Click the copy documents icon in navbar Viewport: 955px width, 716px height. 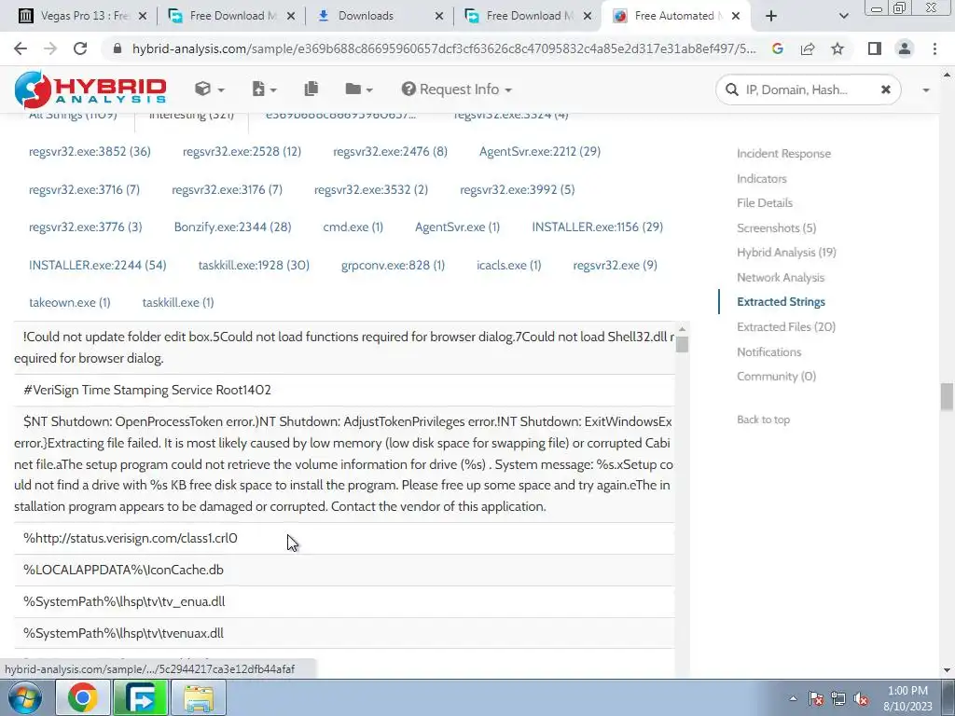[311, 89]
